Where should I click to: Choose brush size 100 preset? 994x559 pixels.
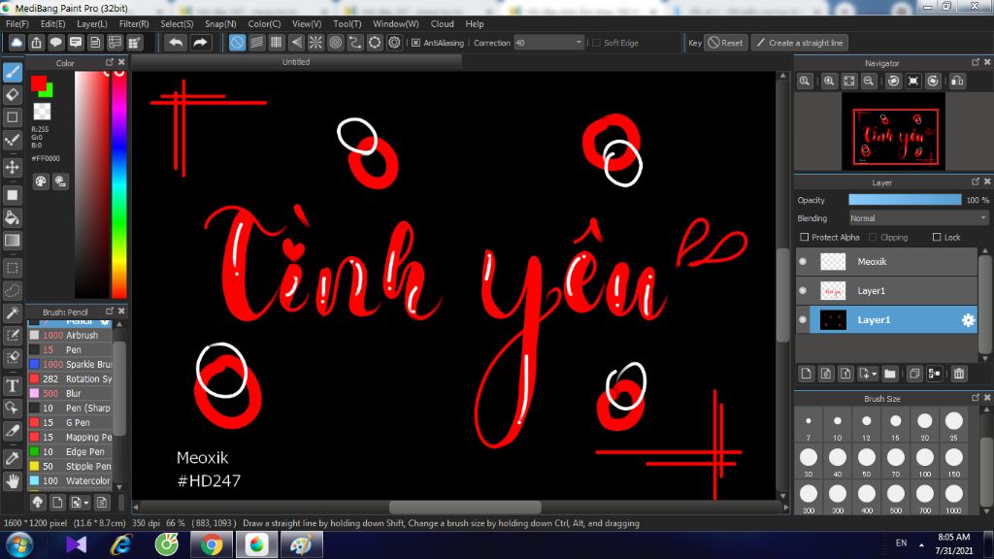[925, 461]
